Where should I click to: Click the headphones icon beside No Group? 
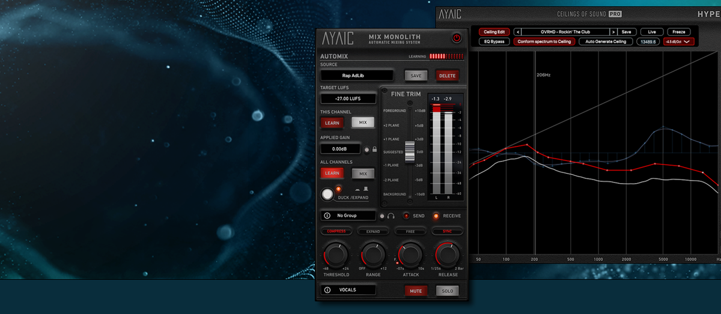391,216
